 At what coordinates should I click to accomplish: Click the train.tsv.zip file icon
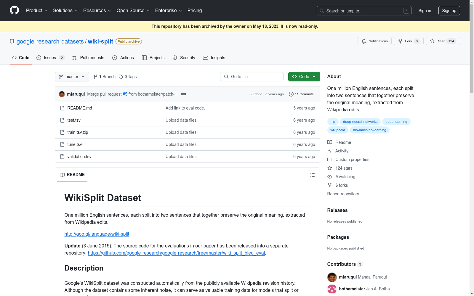(x=62, y=132)
